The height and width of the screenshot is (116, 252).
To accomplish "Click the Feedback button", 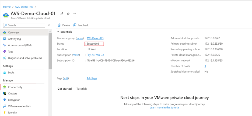I will (x=81, y=25).
